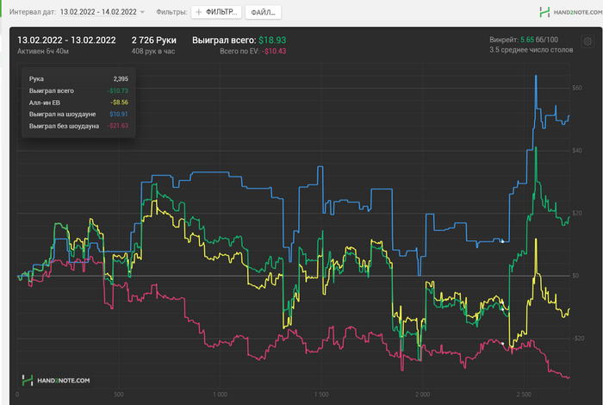Click x-axis label 1 000
Viewport: 603px width, 405px height.
click(219, 395)
